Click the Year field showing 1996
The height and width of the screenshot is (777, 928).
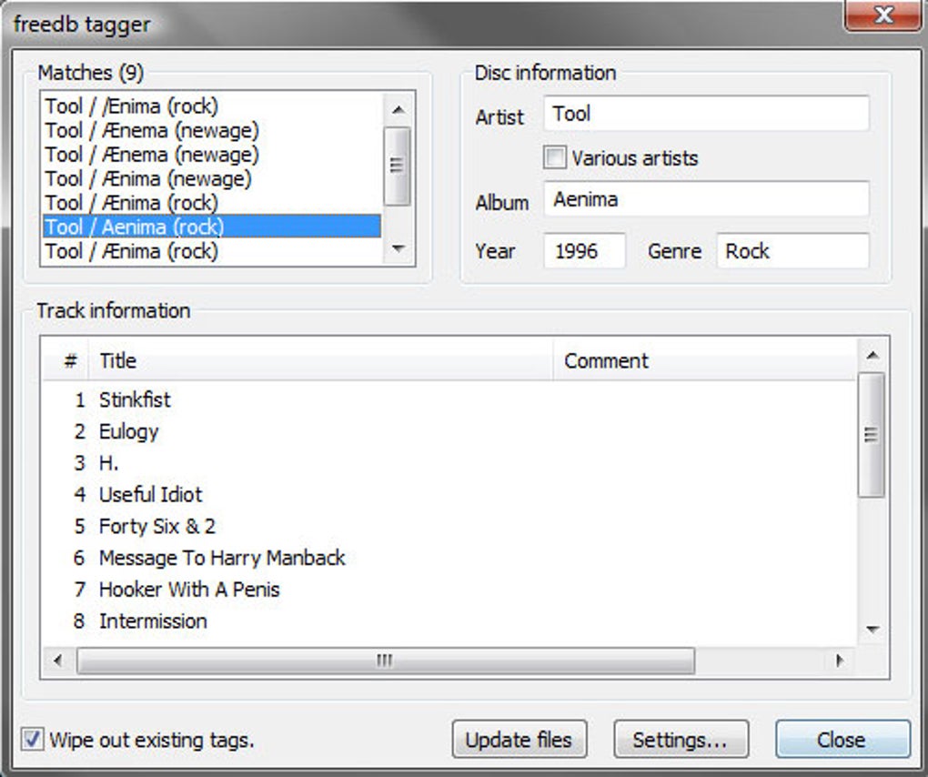coord(584,251)
